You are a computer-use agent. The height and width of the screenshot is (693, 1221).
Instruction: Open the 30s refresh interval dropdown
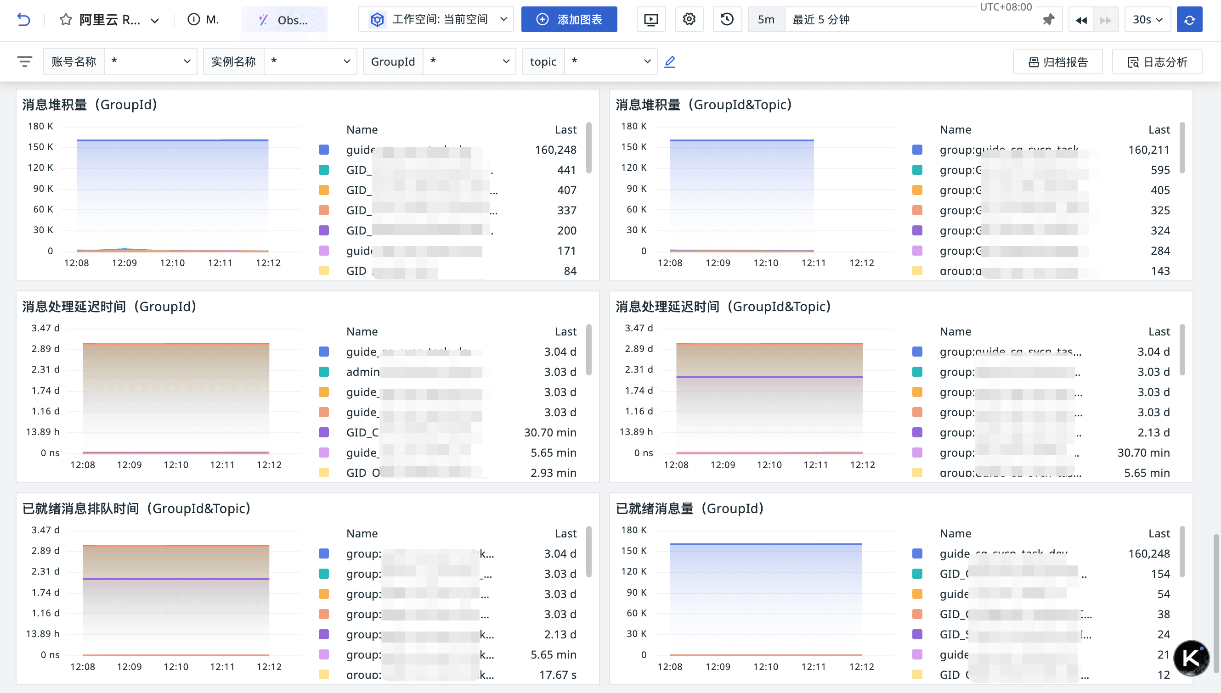1147,20
